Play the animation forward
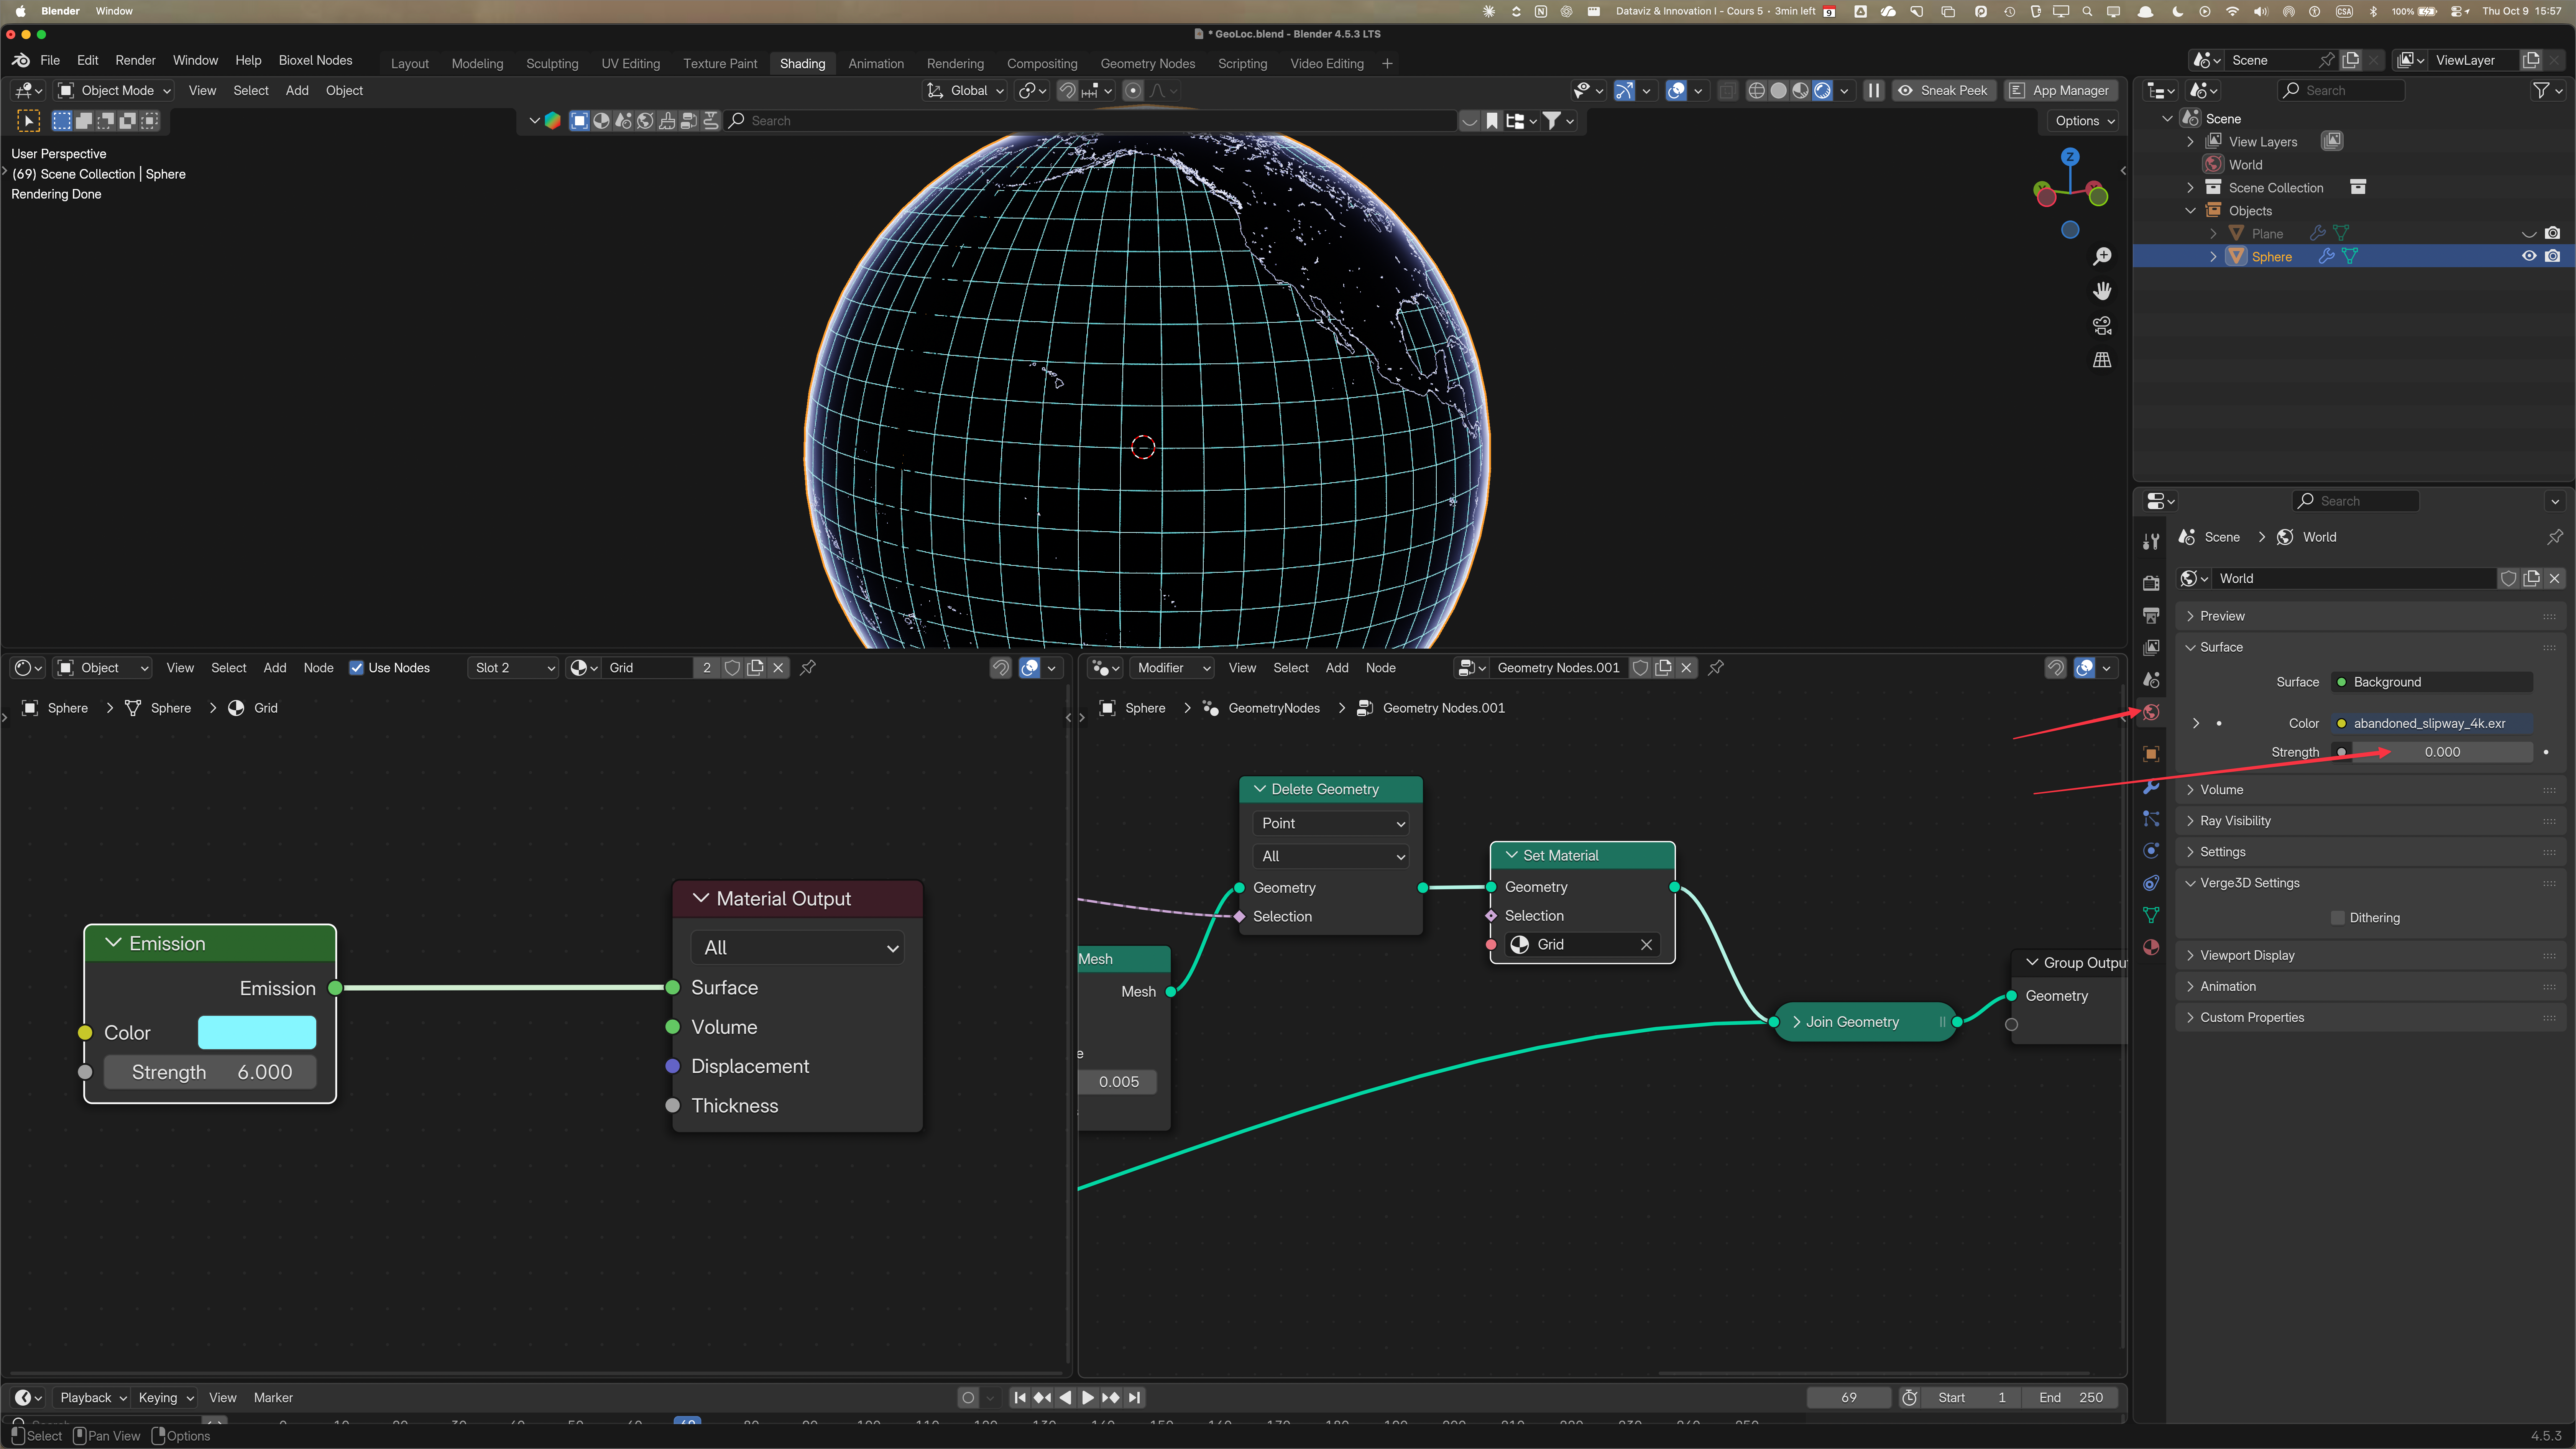This screenshot has width=2576, height=1449. 1087,1398
